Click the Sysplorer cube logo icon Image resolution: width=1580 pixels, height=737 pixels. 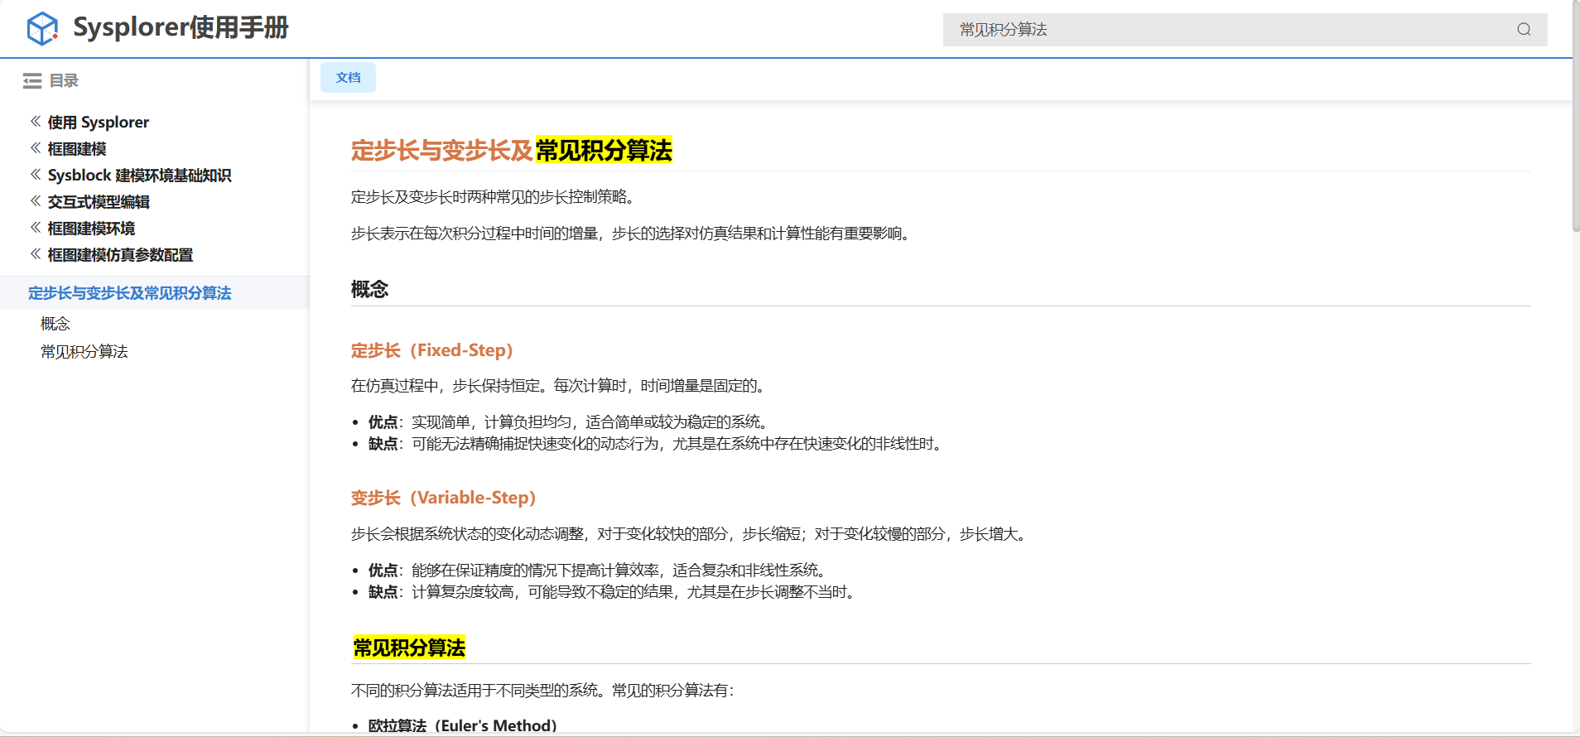click(x=42, y=29)
